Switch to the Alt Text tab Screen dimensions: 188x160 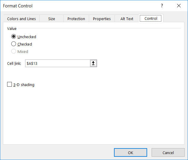point(127,19)
